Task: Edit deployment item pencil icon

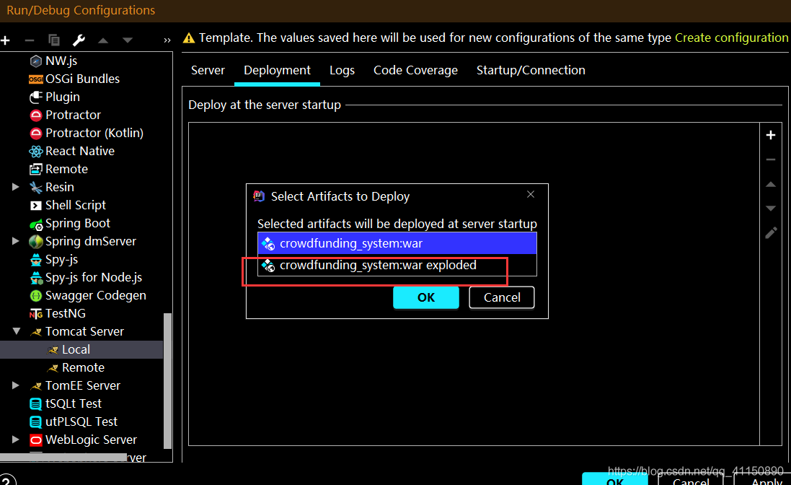Action: pos(770,232)
